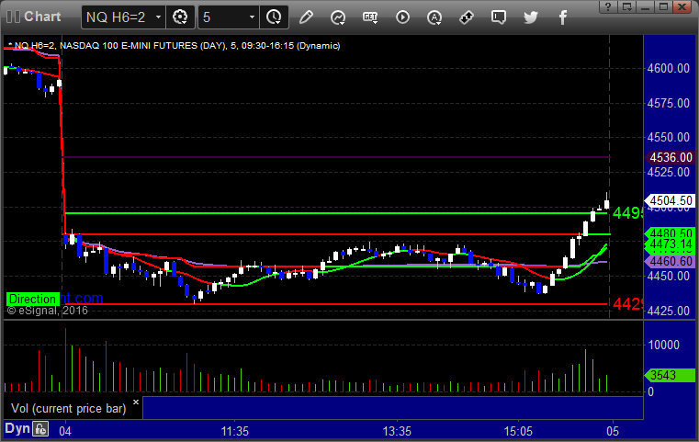This screenshot has height=442, width=699.
Task: Select the Vol (current price bar) tab
Action: 69,409
